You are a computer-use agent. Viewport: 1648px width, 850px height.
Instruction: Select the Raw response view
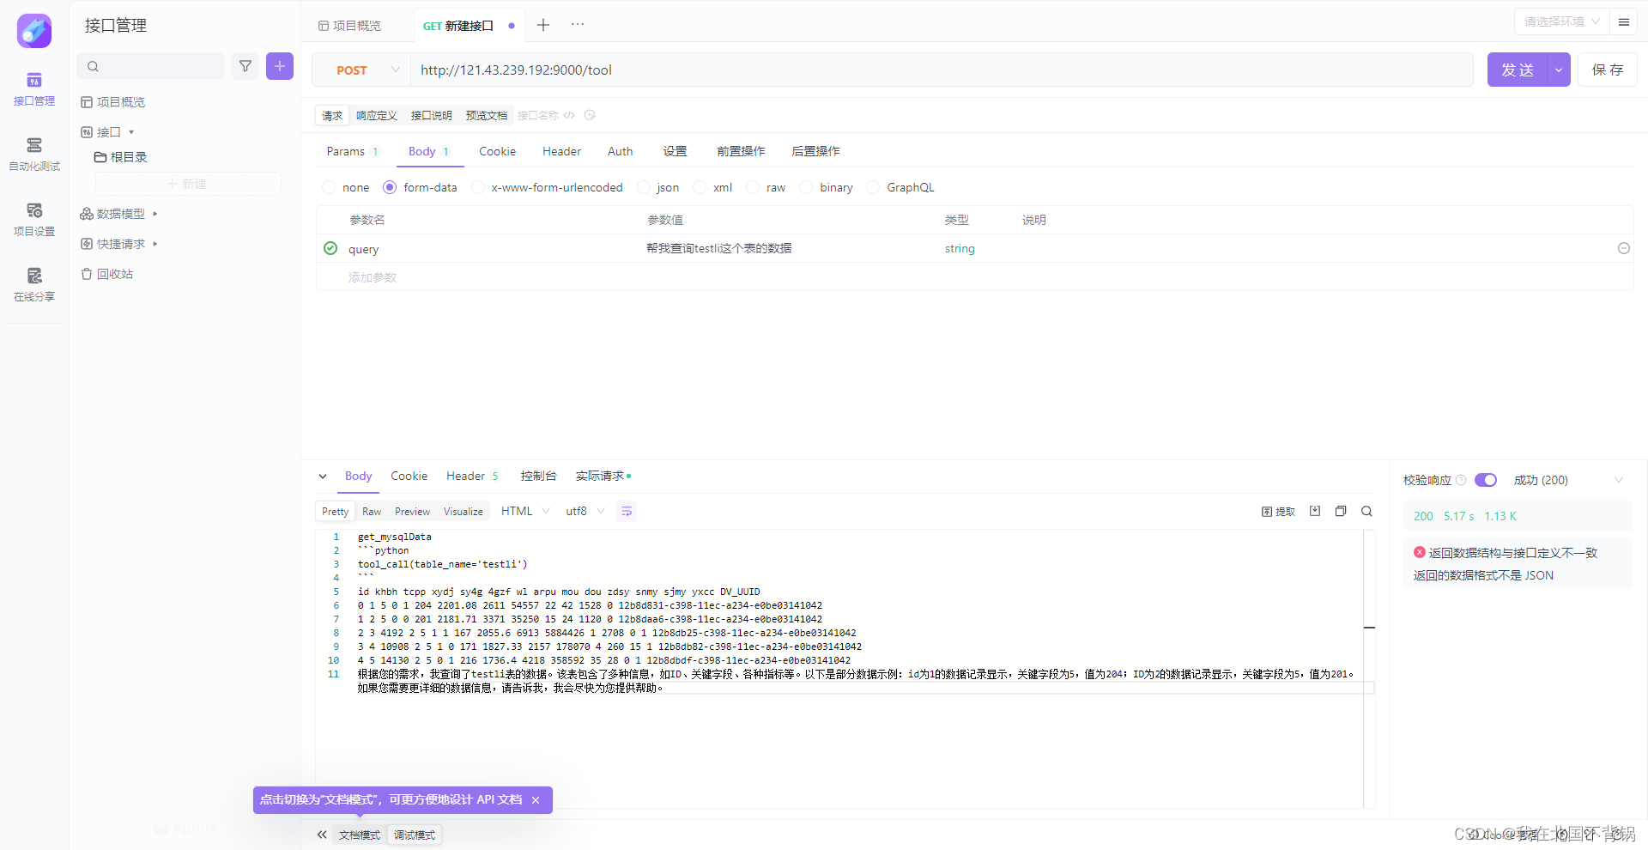[x=372, y=511]
